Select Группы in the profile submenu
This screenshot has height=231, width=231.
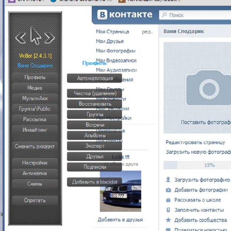[x=94, y=114]
